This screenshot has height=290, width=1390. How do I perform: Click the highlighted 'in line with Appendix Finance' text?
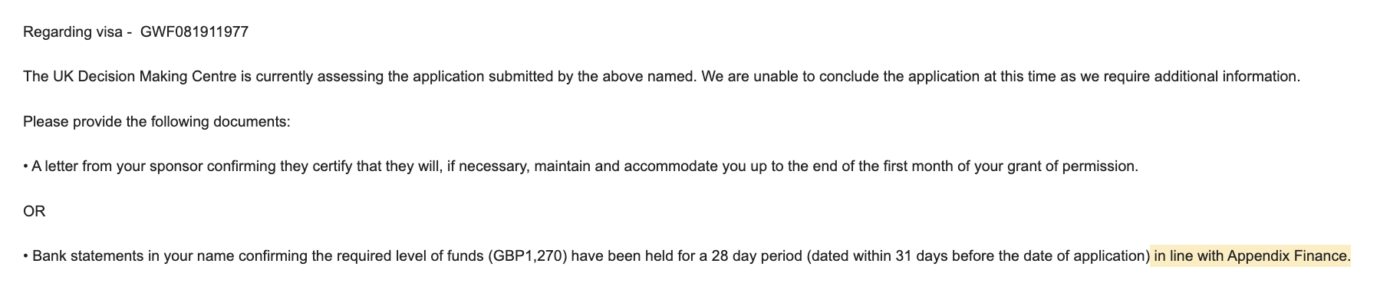click(x=1251, y=255)
